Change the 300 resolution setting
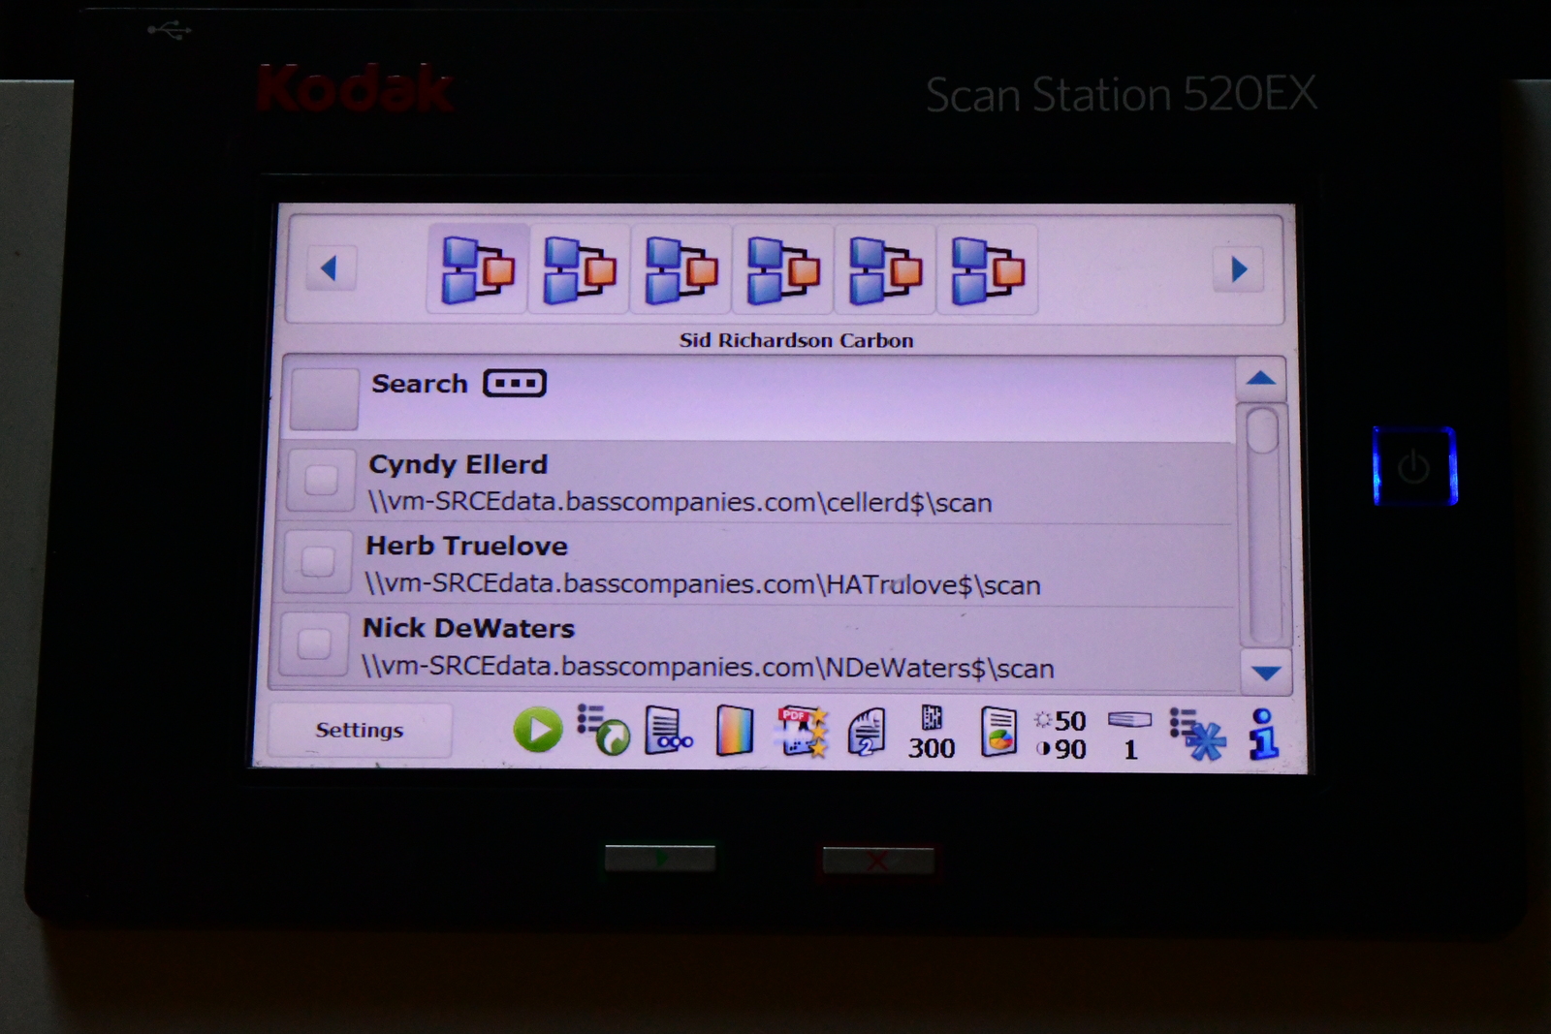 tap(932, 733)
